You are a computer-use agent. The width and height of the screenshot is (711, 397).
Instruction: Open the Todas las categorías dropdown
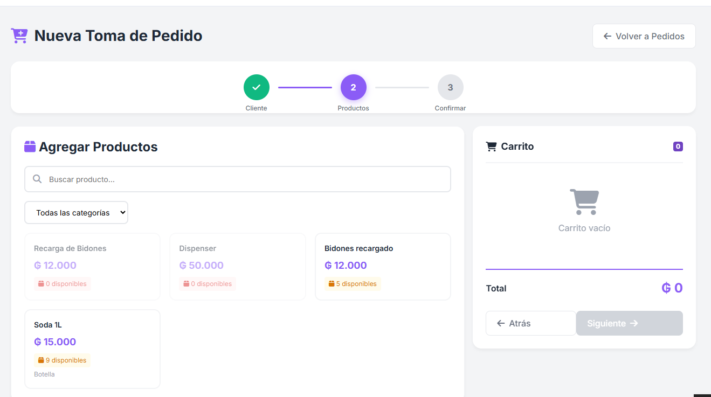point(76,213)
